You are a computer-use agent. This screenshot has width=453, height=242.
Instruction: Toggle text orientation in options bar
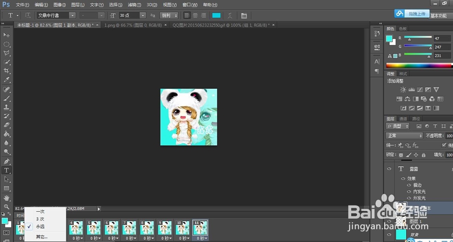click(x=28, y=15)
